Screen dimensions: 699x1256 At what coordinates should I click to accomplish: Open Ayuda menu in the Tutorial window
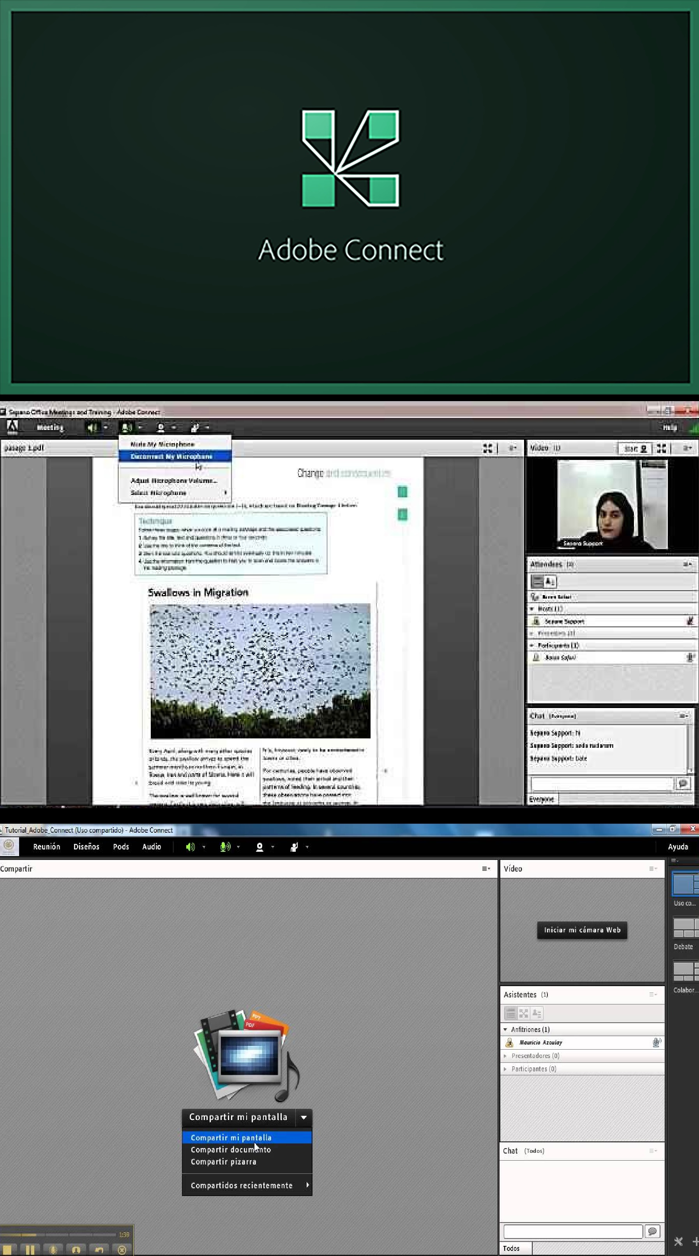coord(678,847)
